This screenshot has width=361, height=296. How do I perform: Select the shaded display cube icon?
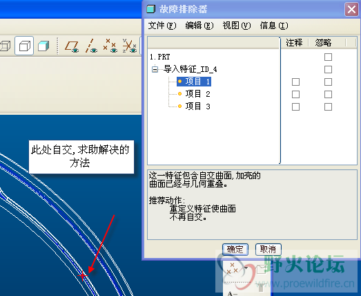click(x=43, y=46)
